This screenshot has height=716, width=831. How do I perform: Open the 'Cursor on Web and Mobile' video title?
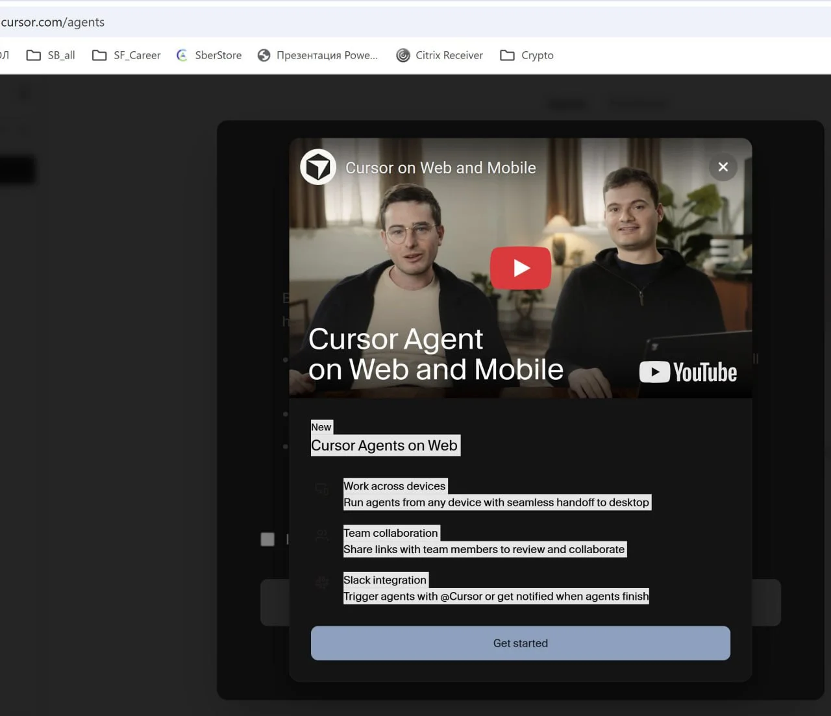click(x=440, y=168)
